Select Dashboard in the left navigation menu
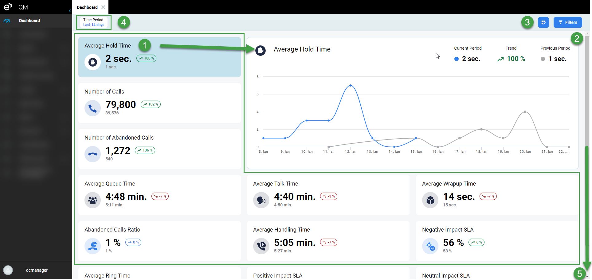The image size is (592, 280). [29, 21]
